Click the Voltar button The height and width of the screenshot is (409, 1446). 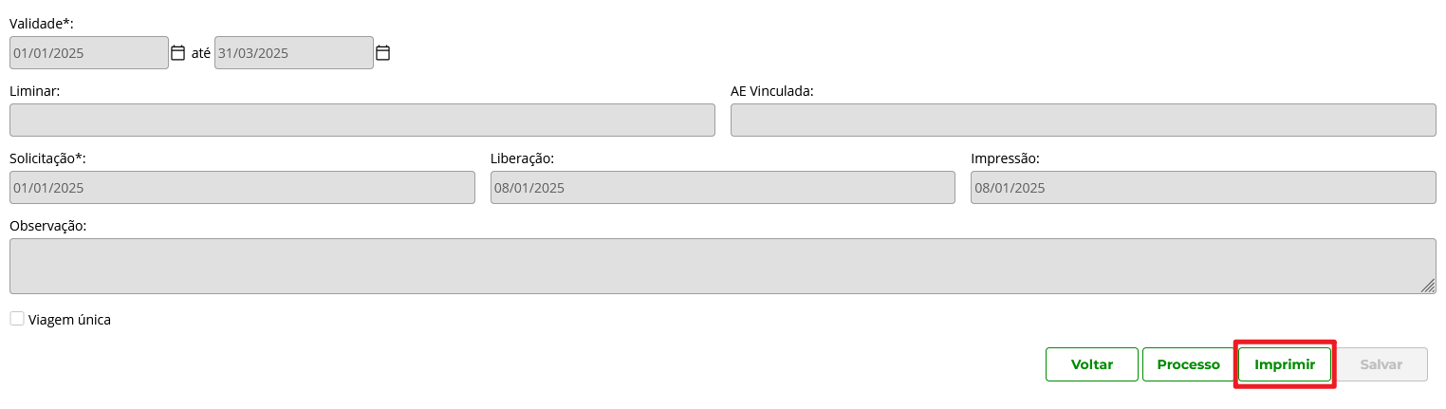pos(1091,364)
